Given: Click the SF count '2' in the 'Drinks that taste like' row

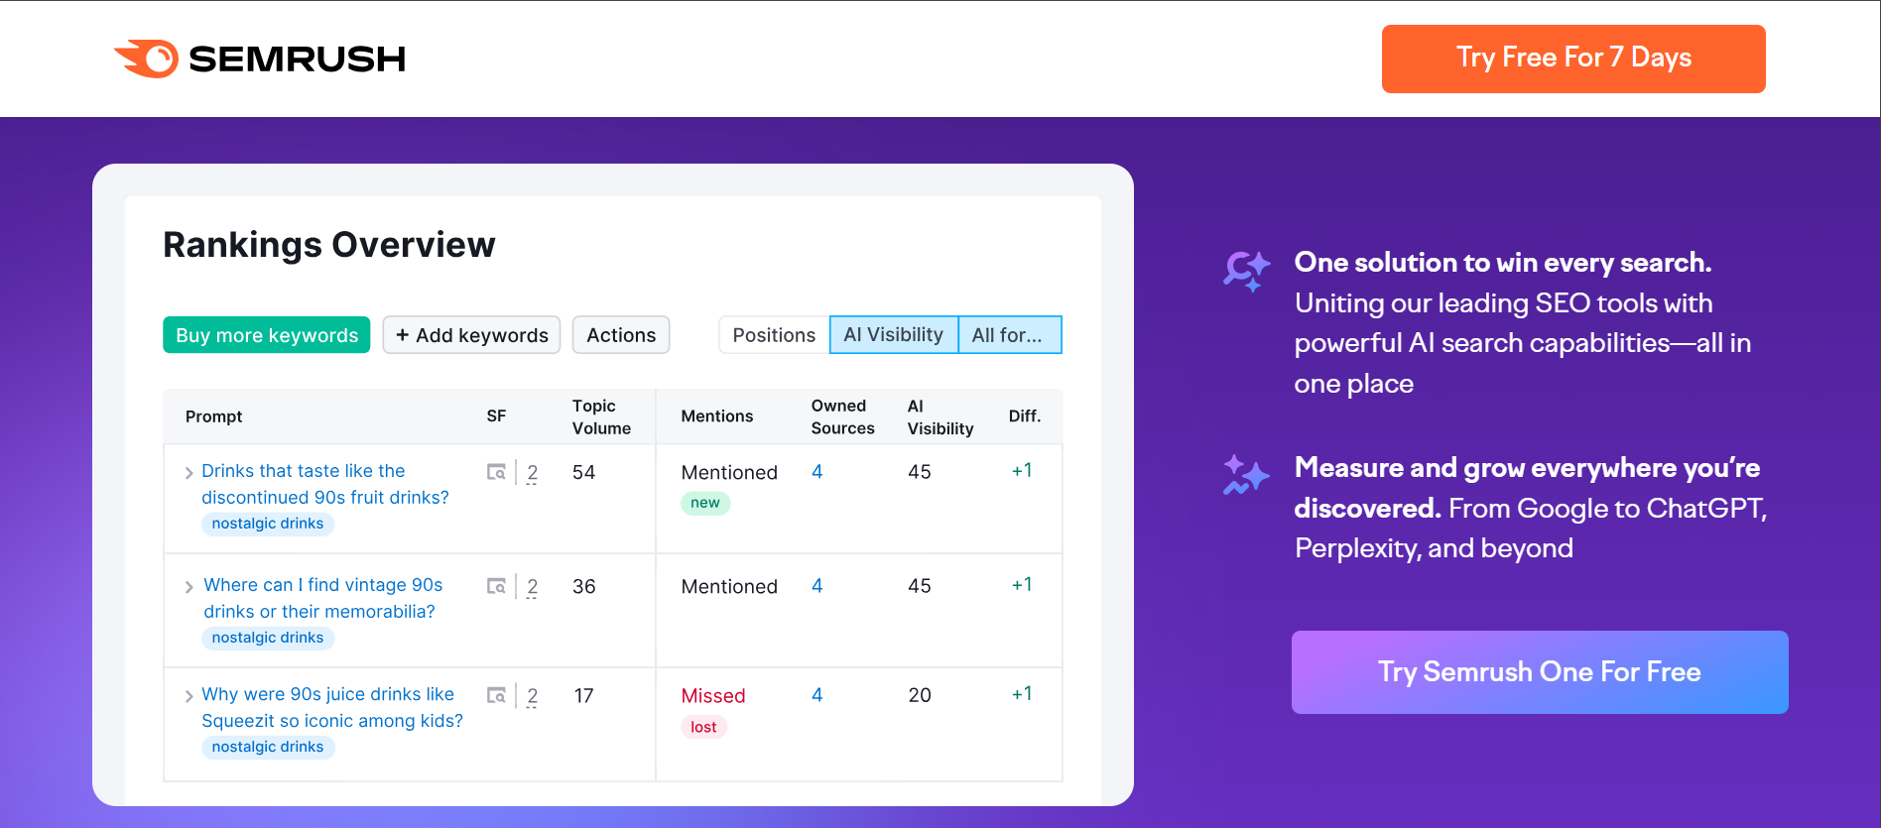Looking at the screenshot, I should (x=533, y=473).
